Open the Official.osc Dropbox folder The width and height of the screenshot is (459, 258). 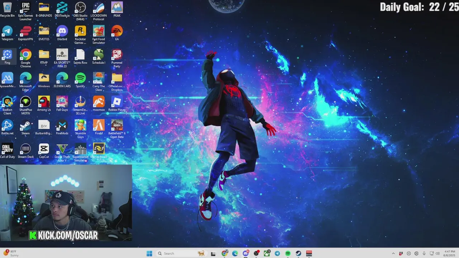point(117,82)
